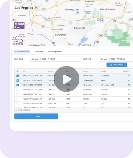This screenshot has height=158, width=133.
Task: Click license plate 136-FFT
Action: (x=51, y=90)
